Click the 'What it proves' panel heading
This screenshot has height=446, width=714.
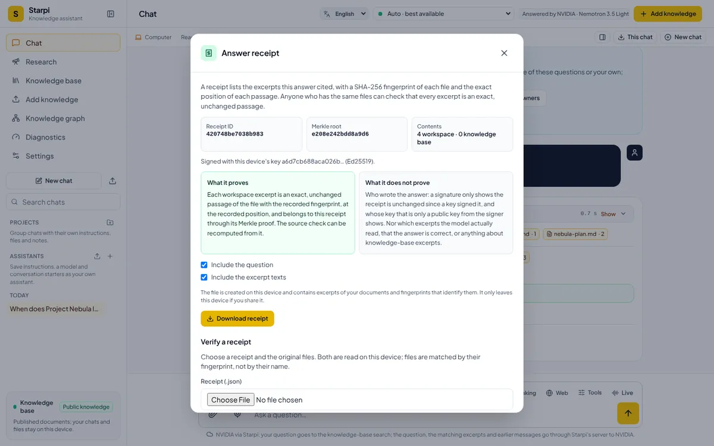pyautogui.click(x=228, y=183)
